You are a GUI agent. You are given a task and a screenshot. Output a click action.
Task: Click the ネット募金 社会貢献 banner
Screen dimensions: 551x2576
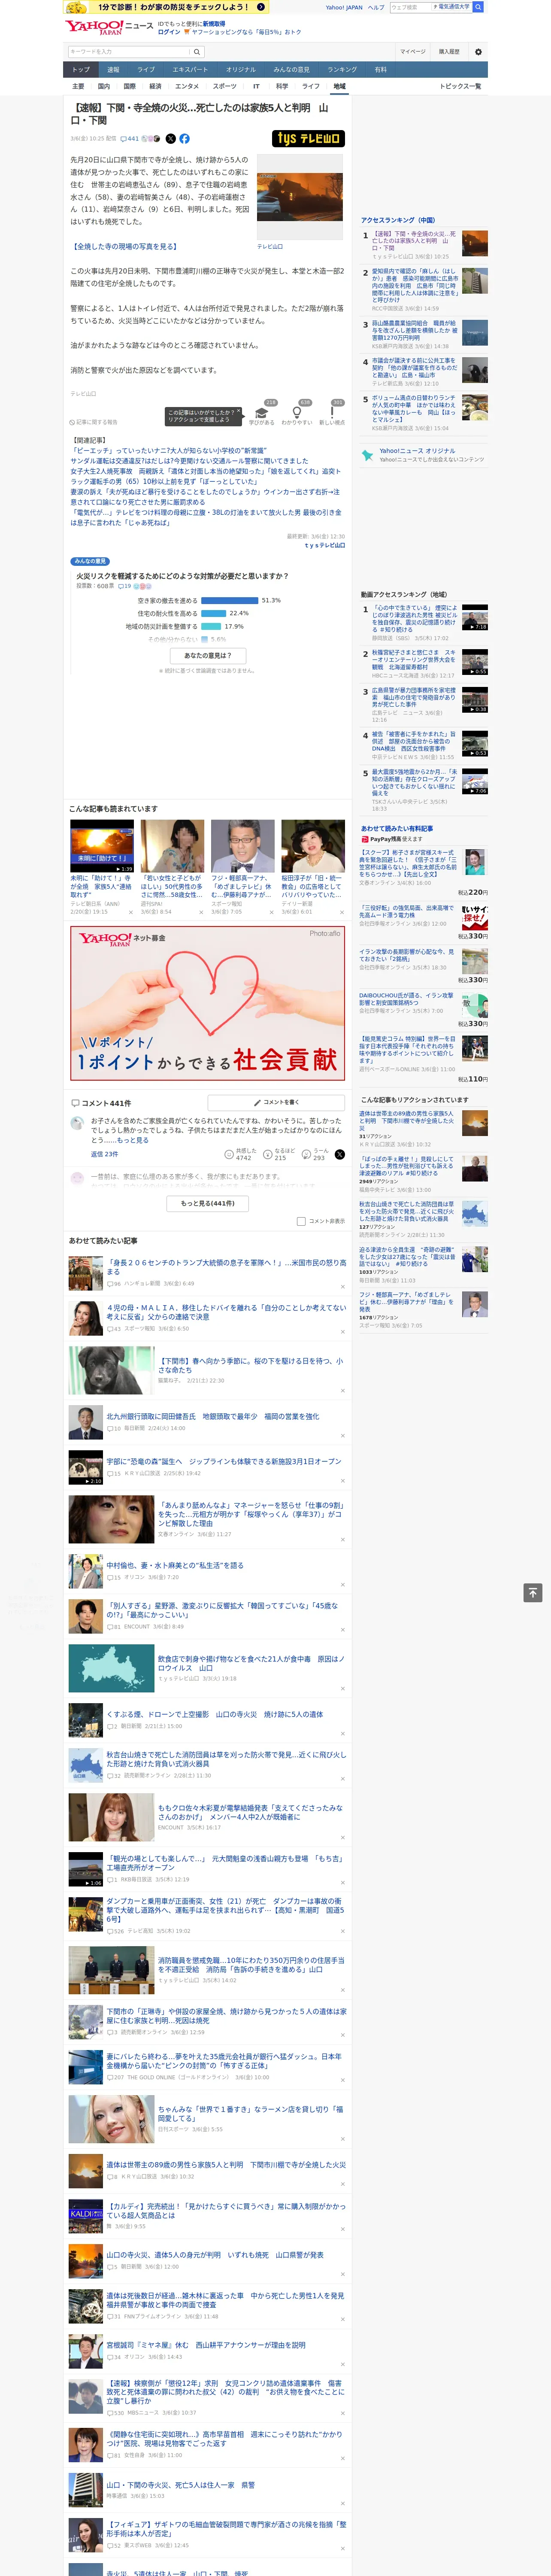point(208,1002)
